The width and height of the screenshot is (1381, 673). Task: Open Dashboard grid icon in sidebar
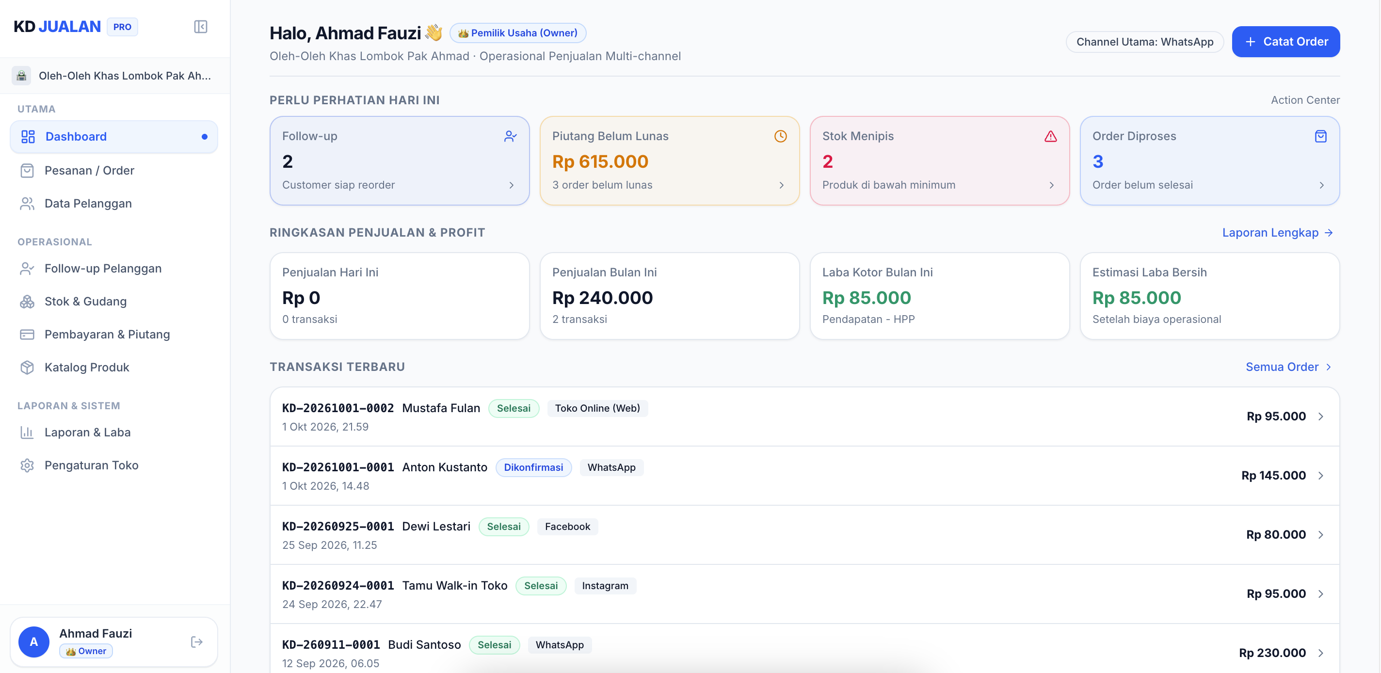(28, 137)
